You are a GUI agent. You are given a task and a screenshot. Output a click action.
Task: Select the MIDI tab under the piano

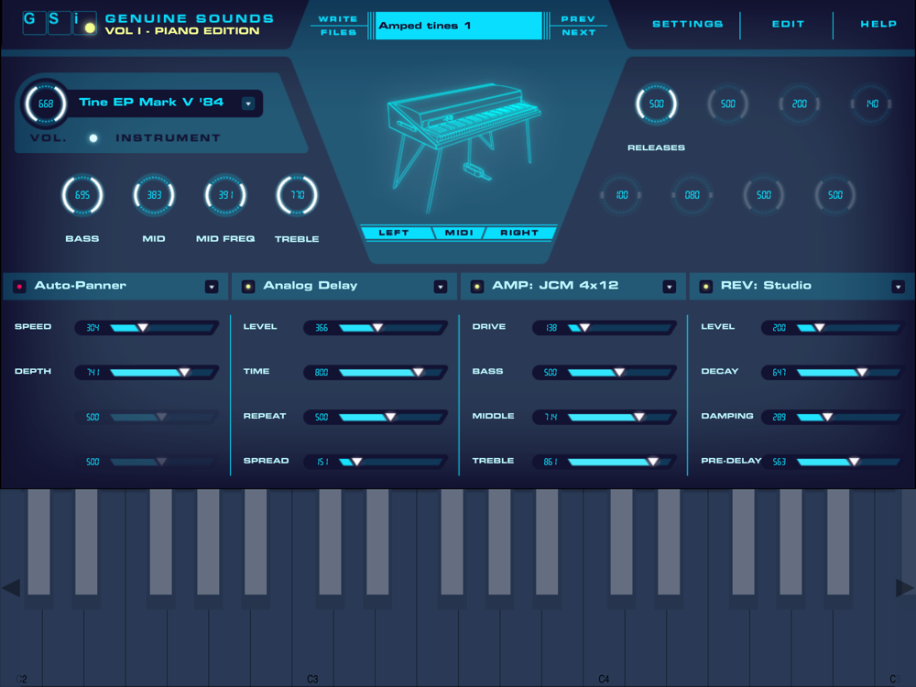click(459, 233)
